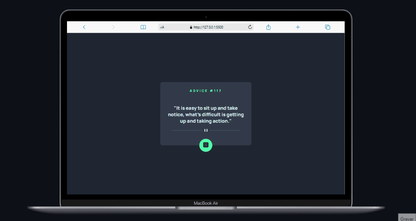Click the laptop hinge notch below the MacBook Air label

[x=206, y=208]
